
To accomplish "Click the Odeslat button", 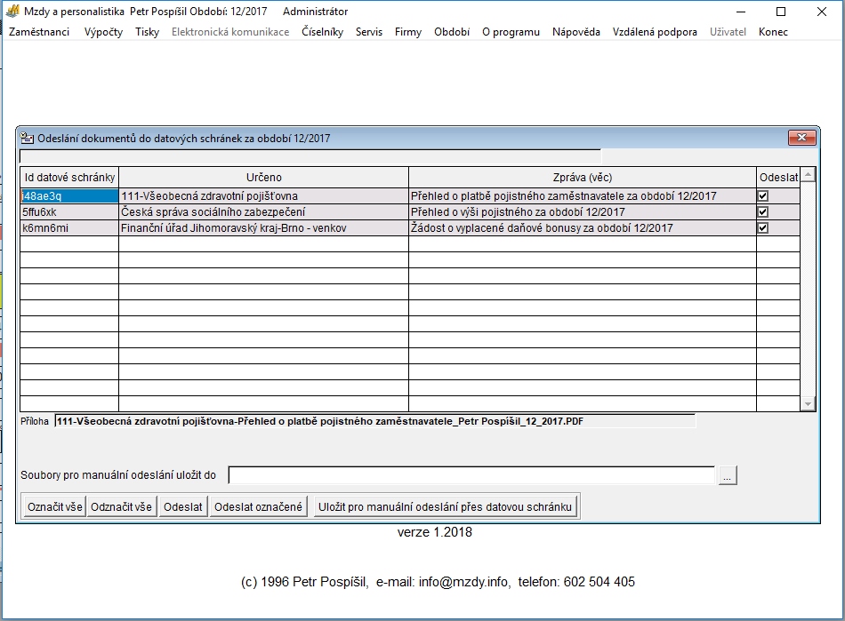I will [x=183, y=507].
